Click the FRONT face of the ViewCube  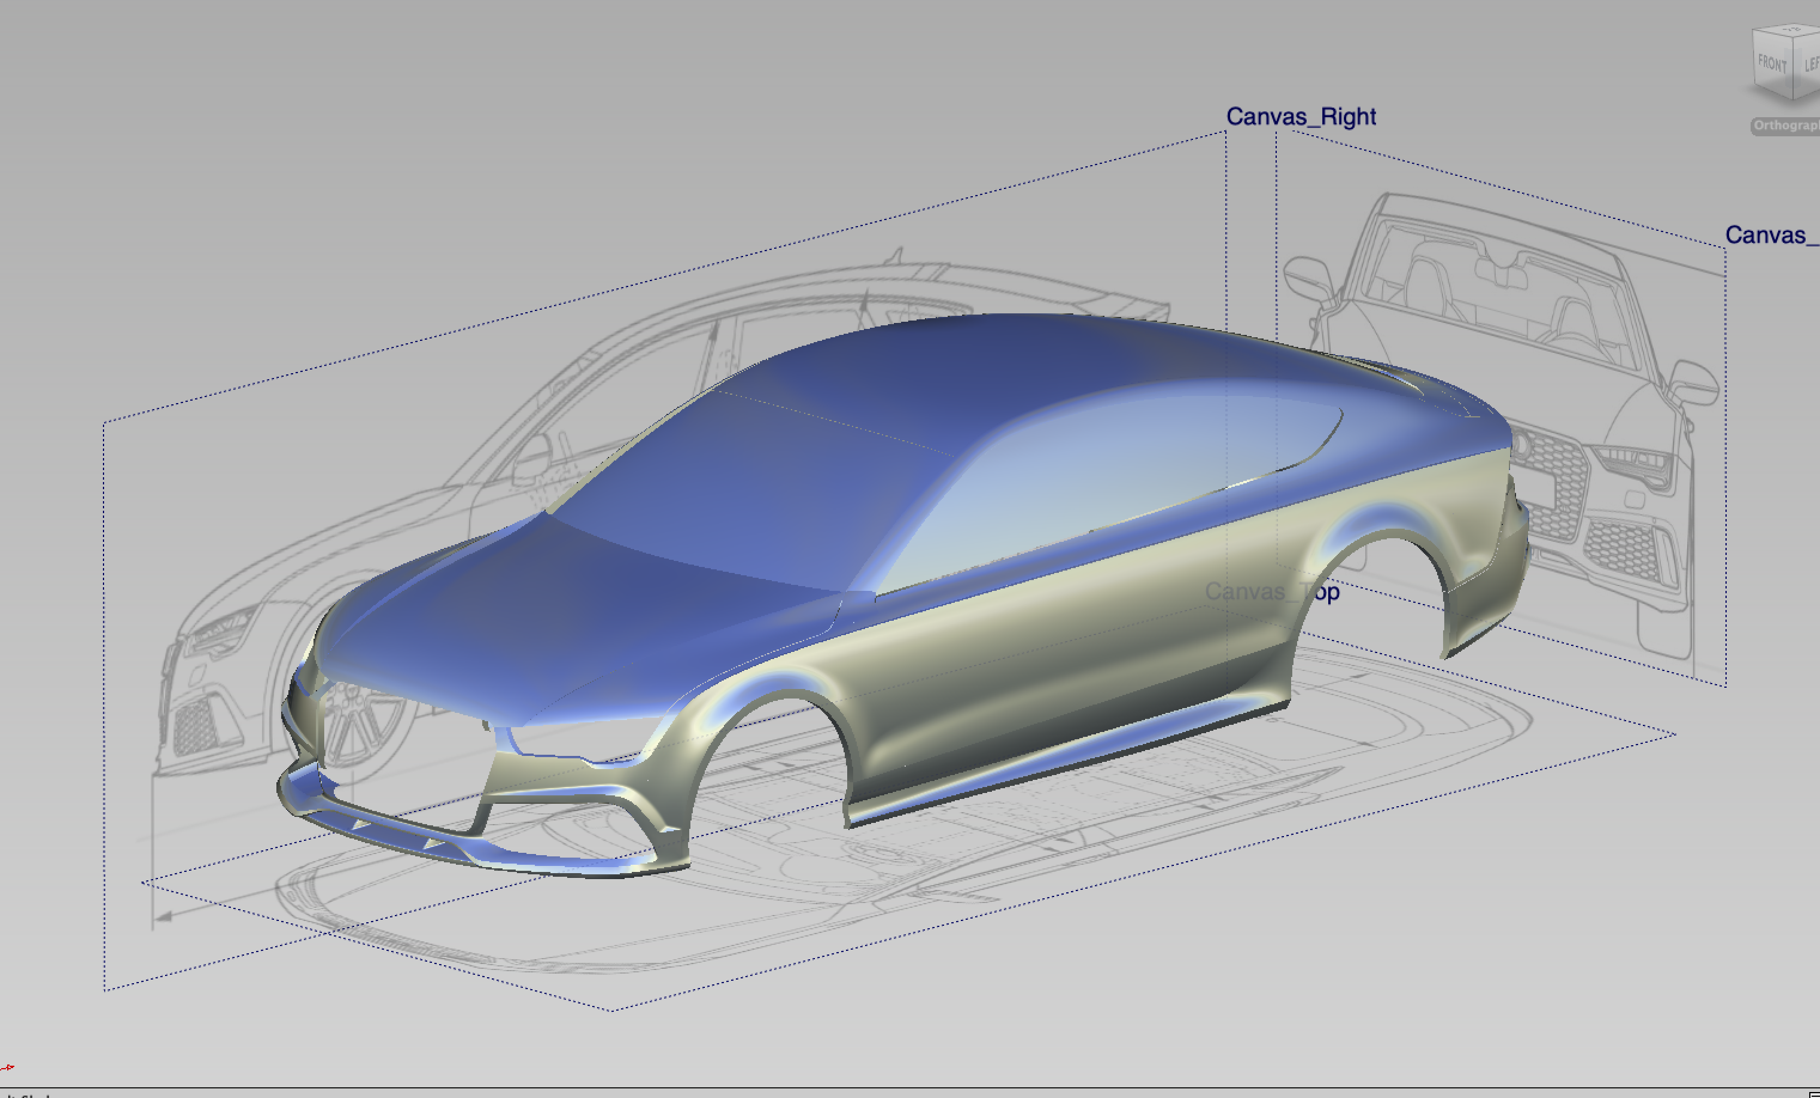[1772, 64]
